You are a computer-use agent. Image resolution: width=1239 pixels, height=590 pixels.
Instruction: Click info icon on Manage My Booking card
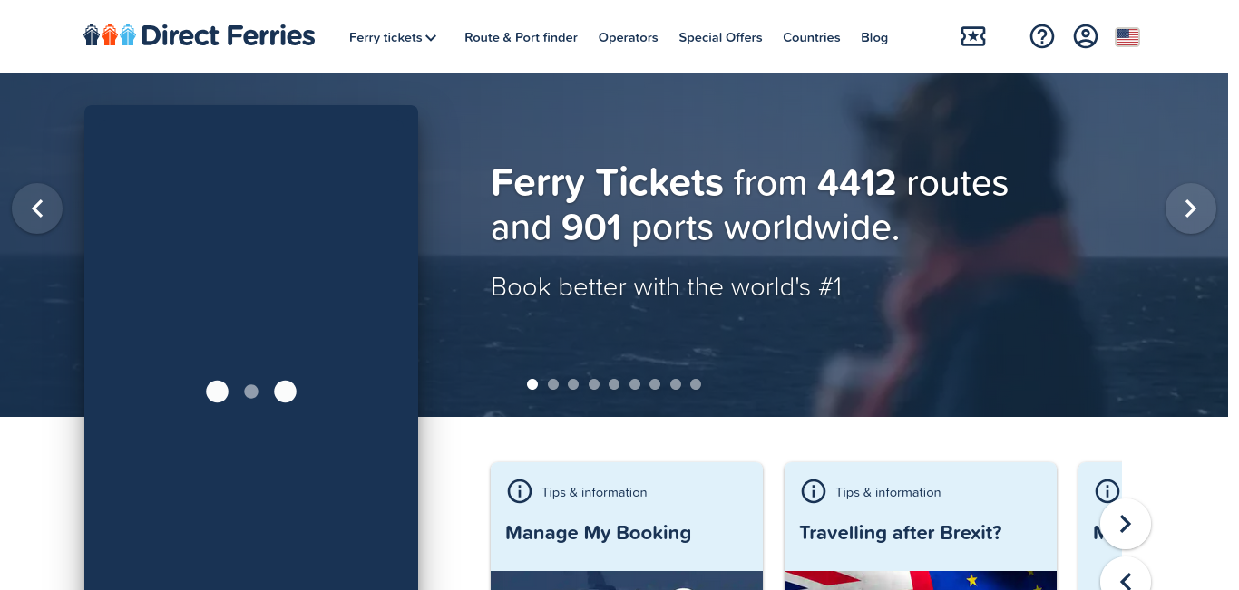tap(520, 491)
